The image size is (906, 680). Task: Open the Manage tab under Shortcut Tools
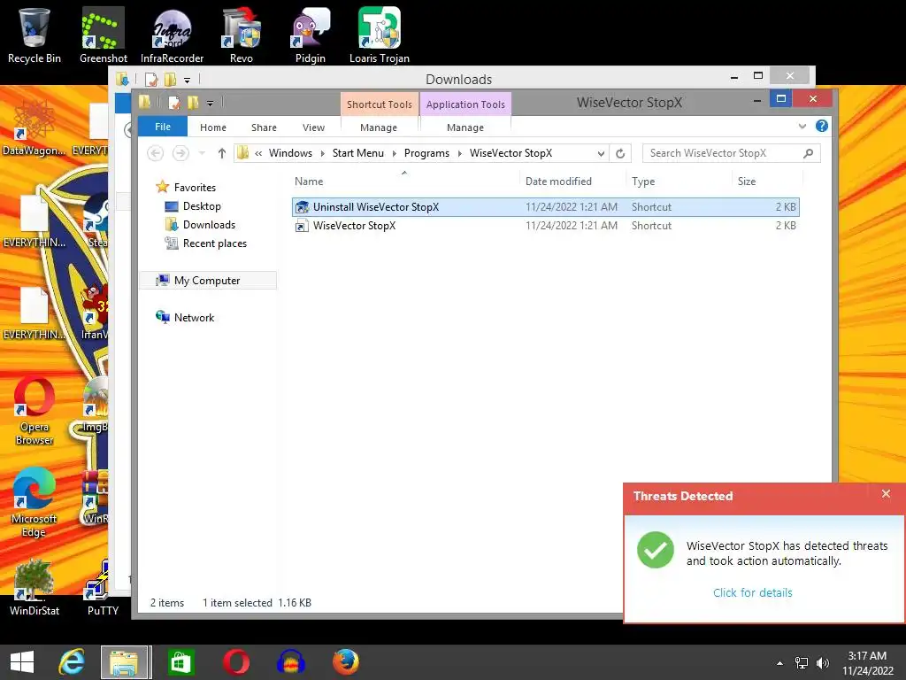click(x=379, y=127)
